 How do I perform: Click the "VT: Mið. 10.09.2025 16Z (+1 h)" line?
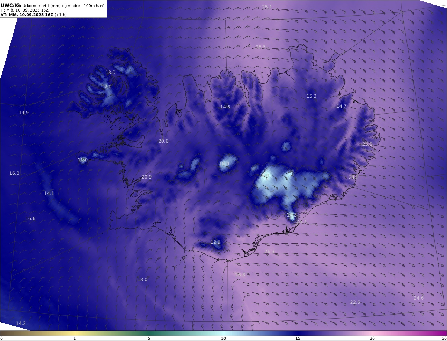(34, 15)
